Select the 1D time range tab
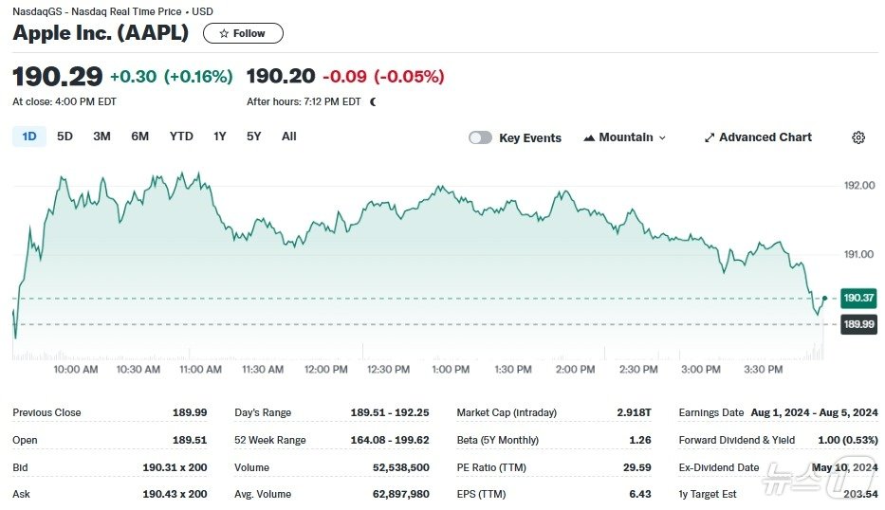This screenshot has width=885, height=510. [x=29, y=137]
